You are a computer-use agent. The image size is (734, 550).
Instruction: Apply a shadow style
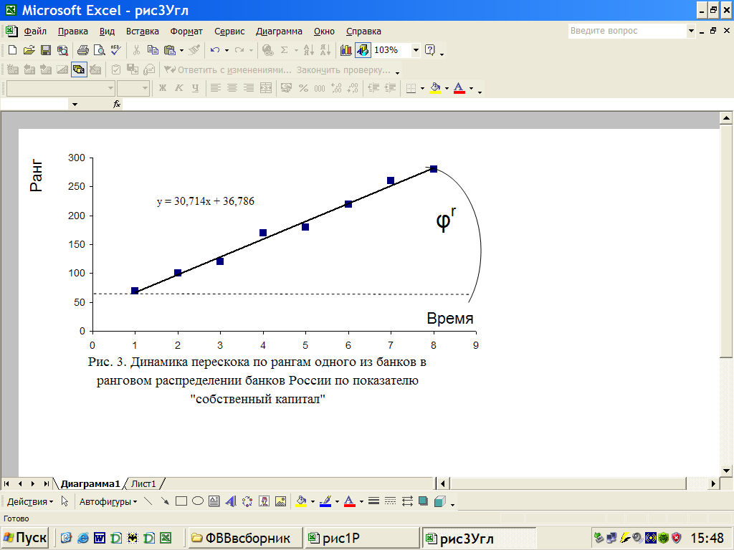pyautogui.click(x=423, y=501)
